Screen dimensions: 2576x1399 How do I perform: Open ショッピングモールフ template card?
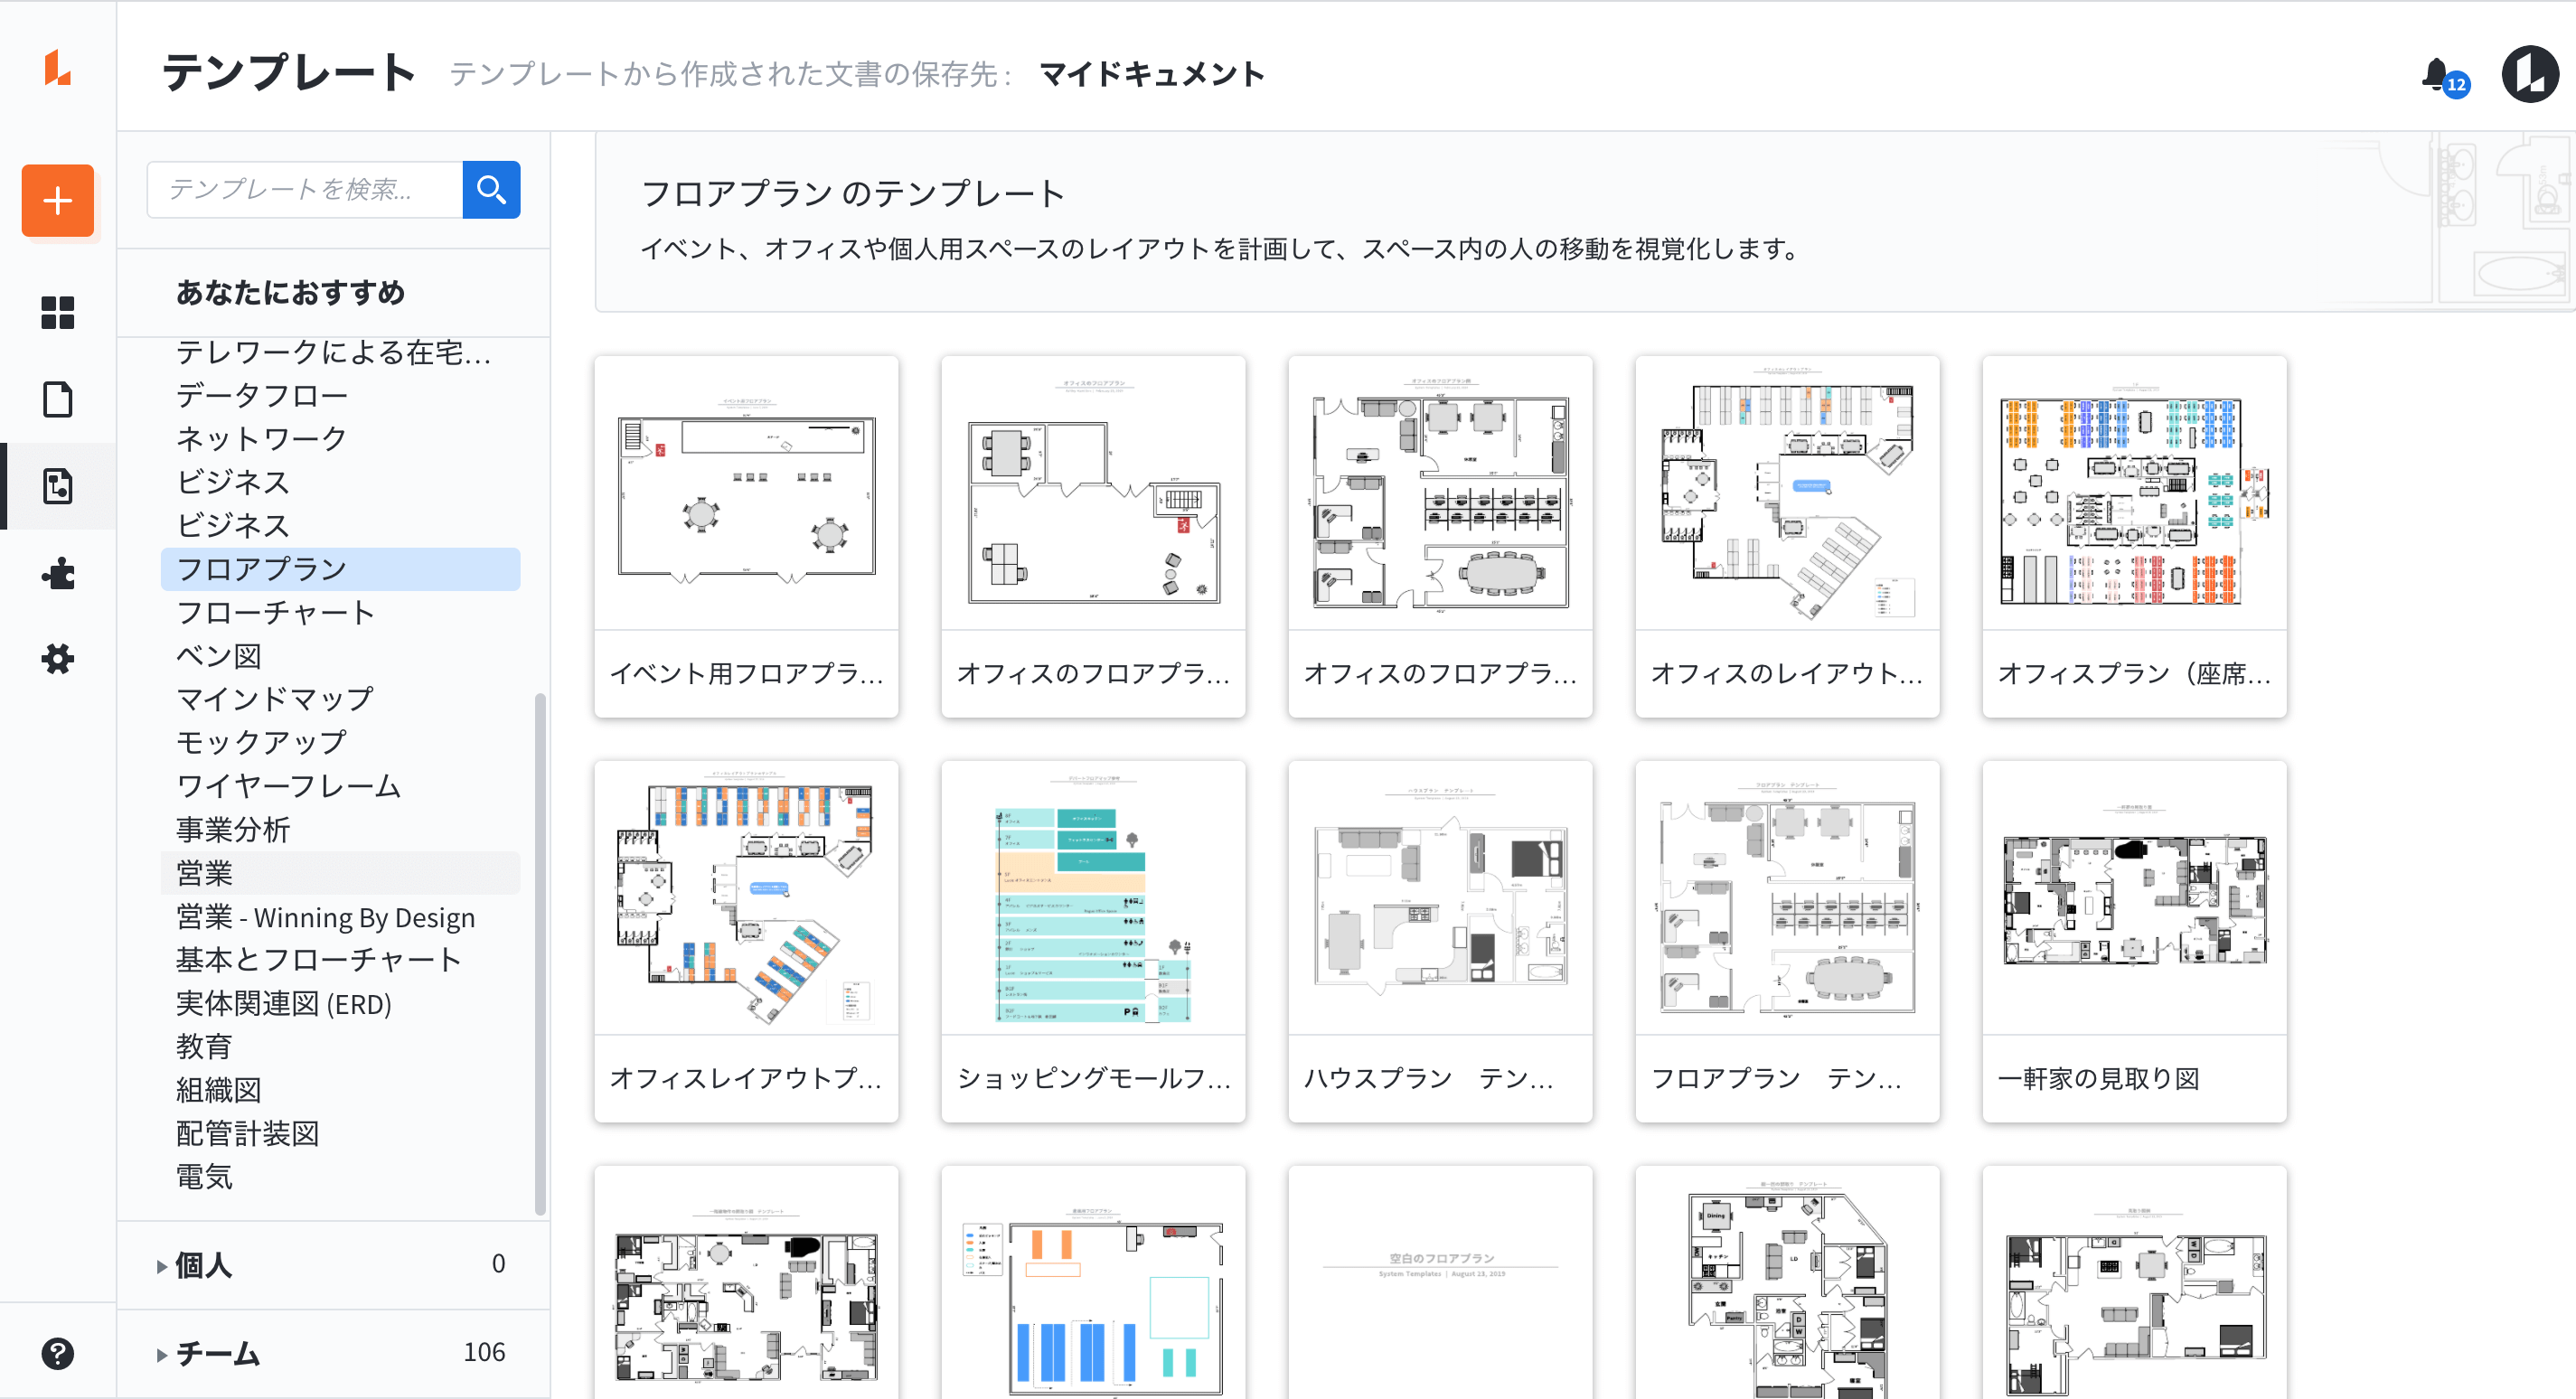(x=1093, y=941)
